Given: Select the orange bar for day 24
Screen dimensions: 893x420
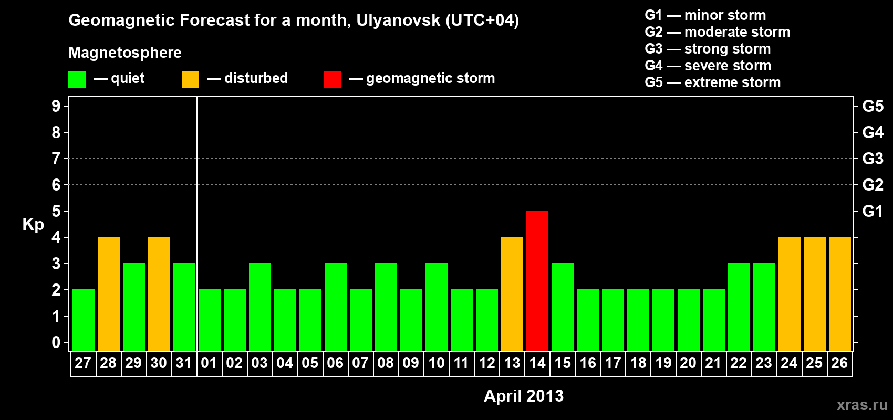Looking at the screenshot, I should [x=790, y=294].
